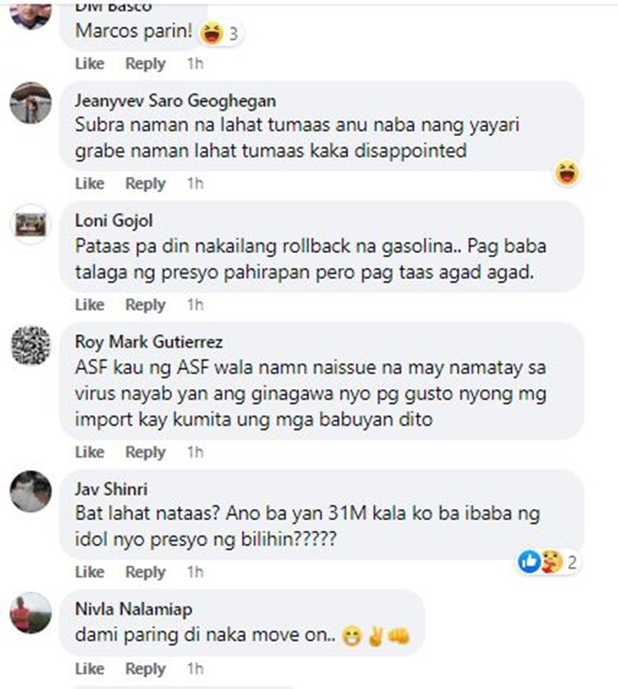The image size is (618, 689).
Task: Like Nivla Nalamiap's comment
Action: pyautogui.click(x=90, y=668)
